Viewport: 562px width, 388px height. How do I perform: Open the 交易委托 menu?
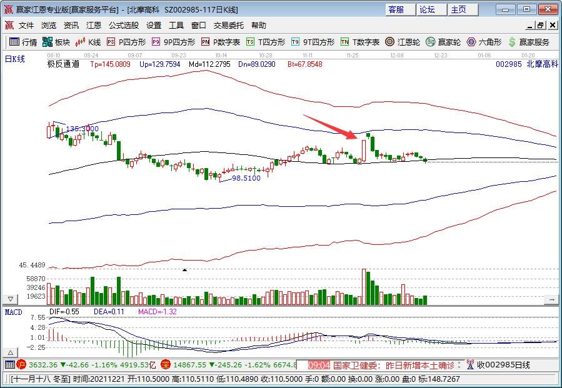coord(229,26)
